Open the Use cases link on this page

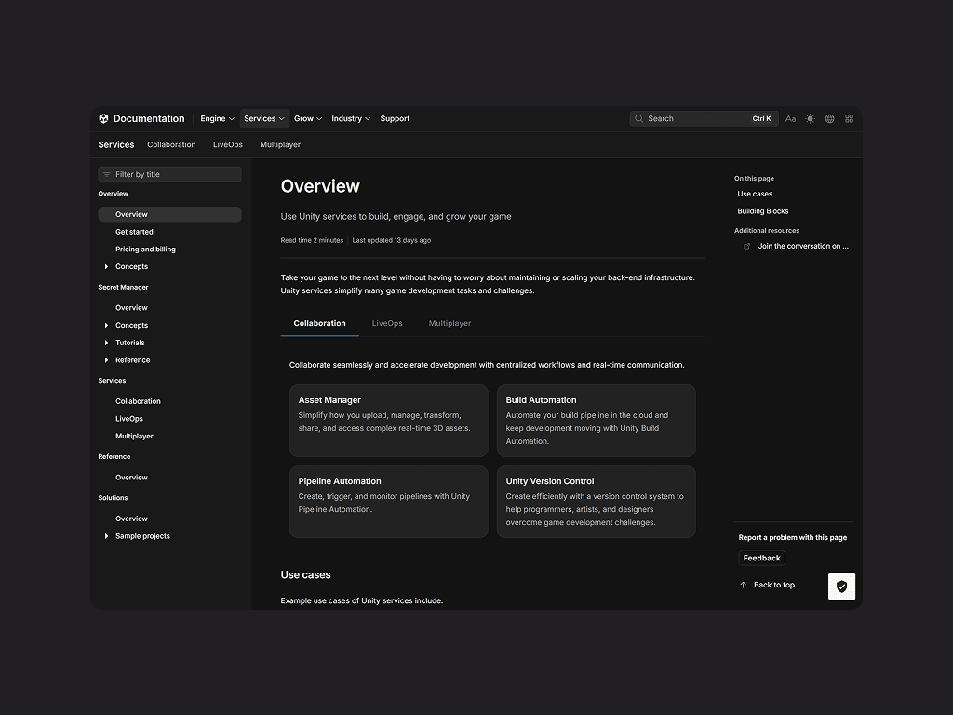point(757,194)
